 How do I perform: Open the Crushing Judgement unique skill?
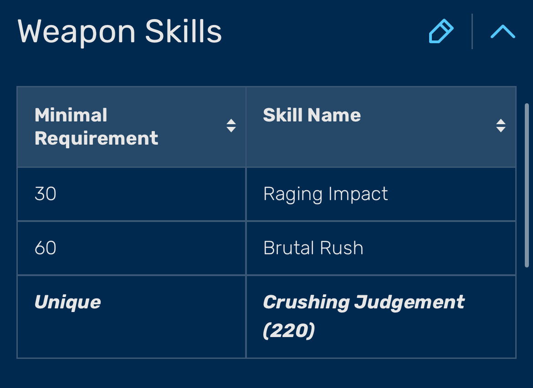pyautogui.click(x=364, y=302)
